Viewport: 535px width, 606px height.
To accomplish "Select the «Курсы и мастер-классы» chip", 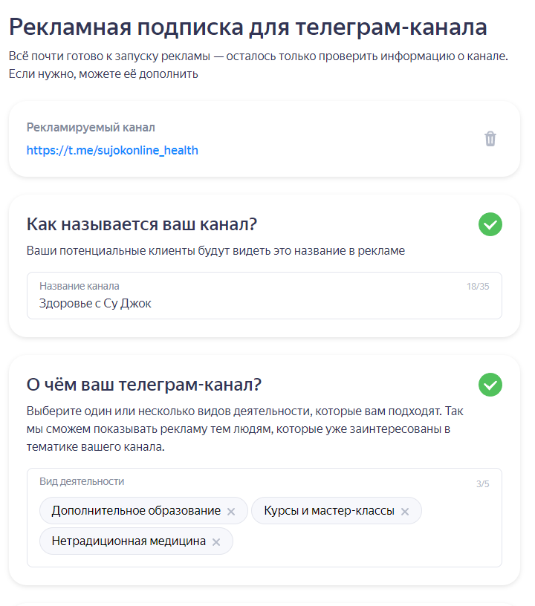I will click(x=327, y=510).
